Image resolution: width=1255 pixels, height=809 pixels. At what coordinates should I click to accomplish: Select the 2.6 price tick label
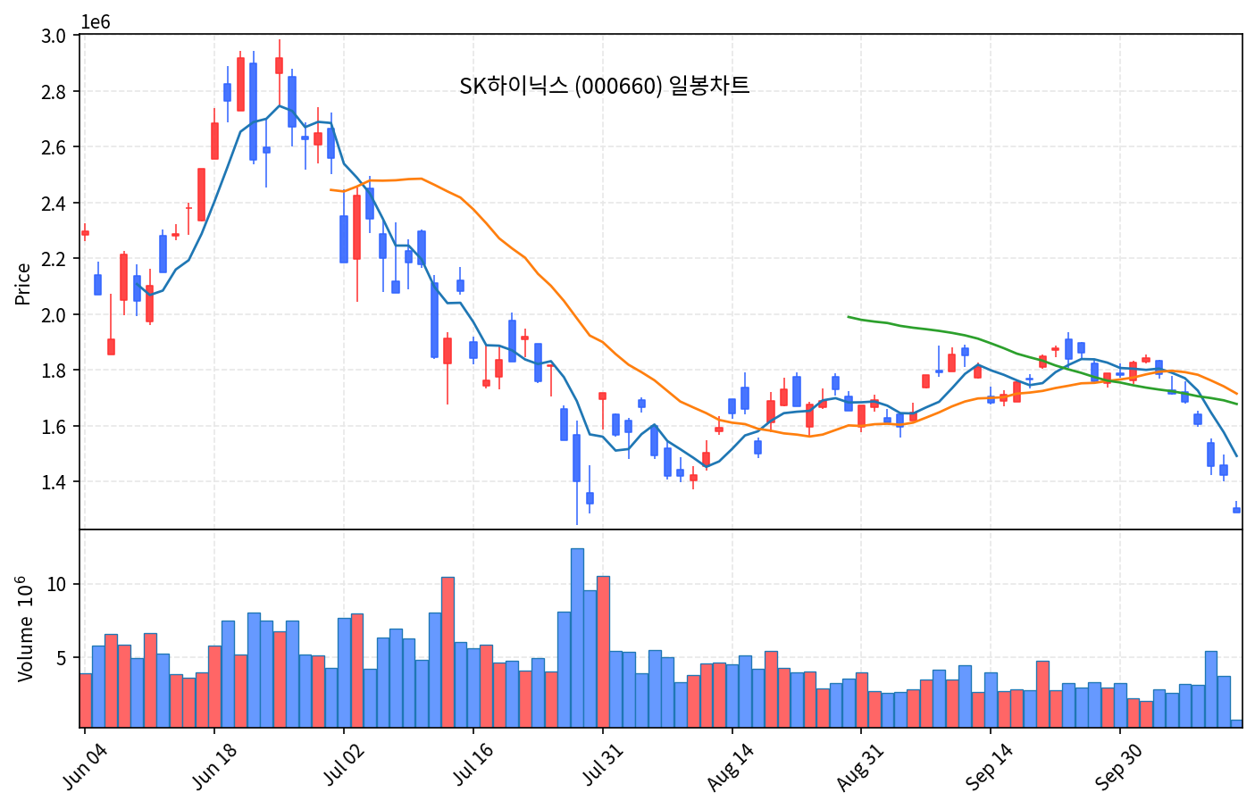click(54, 147)
